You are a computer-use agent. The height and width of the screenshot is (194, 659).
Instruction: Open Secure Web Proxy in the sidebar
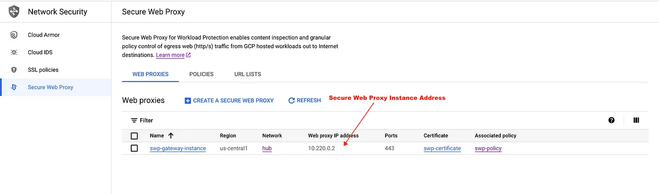point(56,87)
